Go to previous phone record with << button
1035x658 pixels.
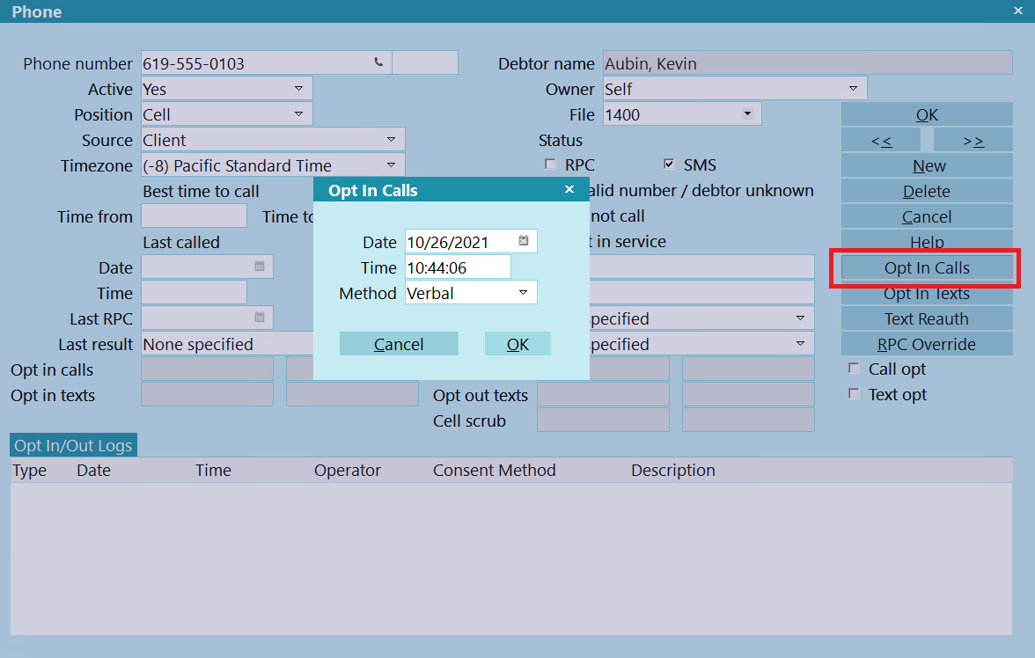click(x=880, y=140)
